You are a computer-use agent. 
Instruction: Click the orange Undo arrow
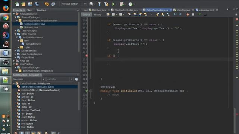point(47,4)
